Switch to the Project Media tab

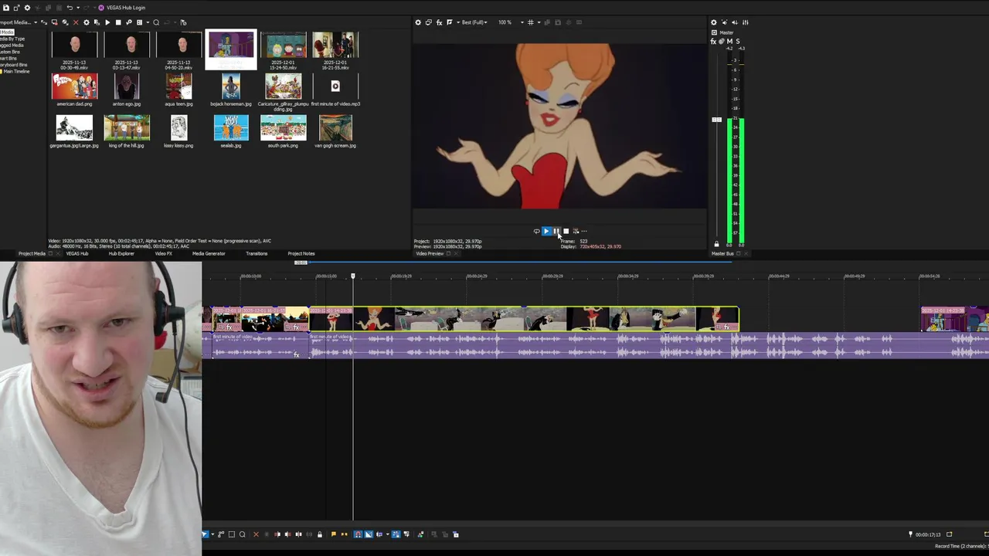(x=32, y=253)
